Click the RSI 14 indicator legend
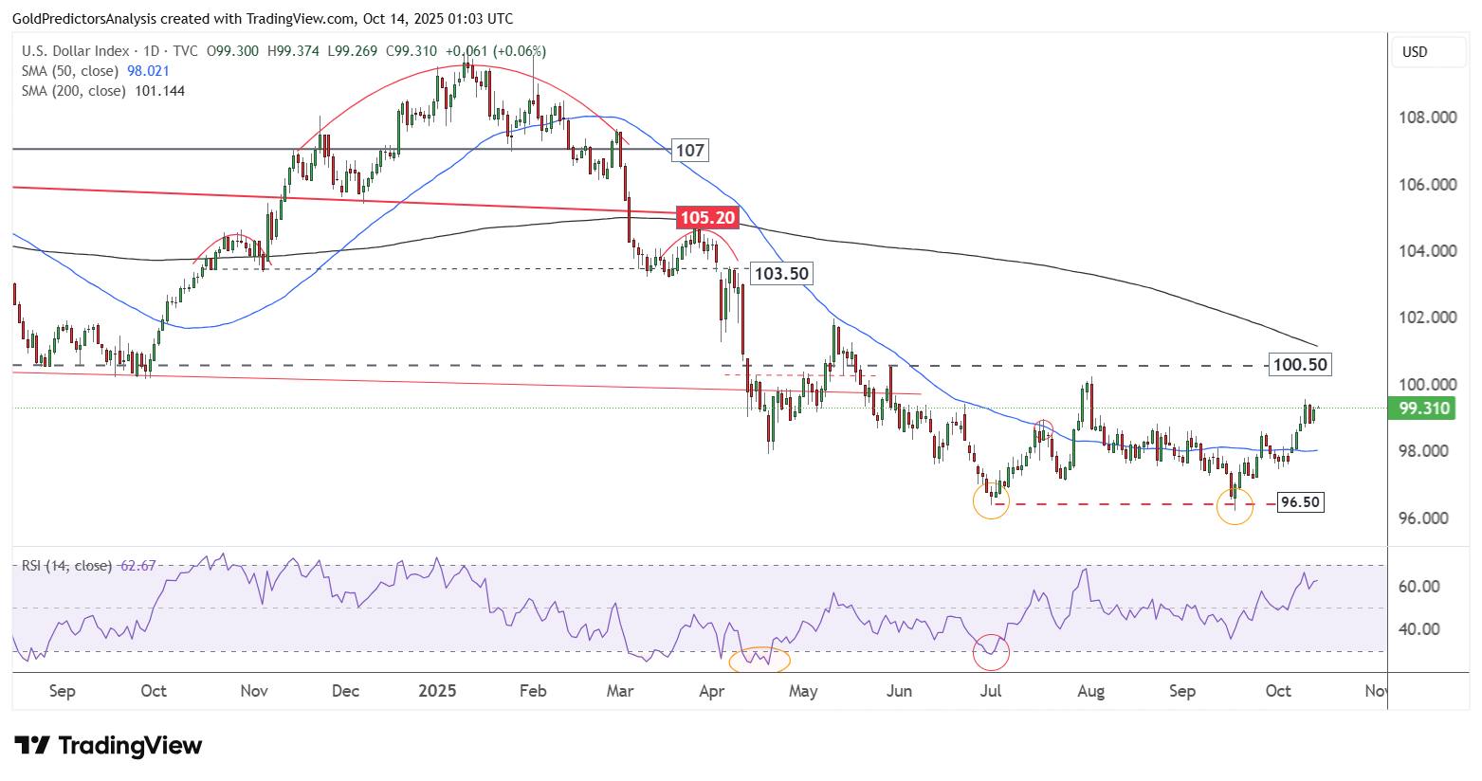Screen dimensions: 1482x781 pyautogui.click(x=66, y=566)
